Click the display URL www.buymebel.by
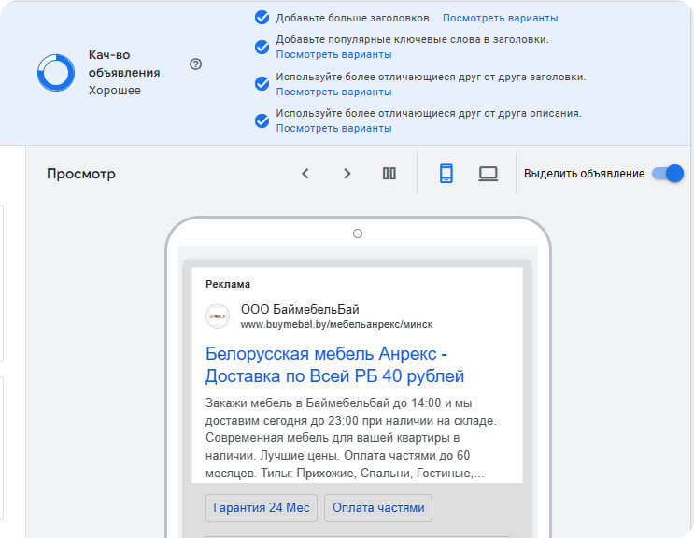Viewport: 694px width, 538px height. 336,324
